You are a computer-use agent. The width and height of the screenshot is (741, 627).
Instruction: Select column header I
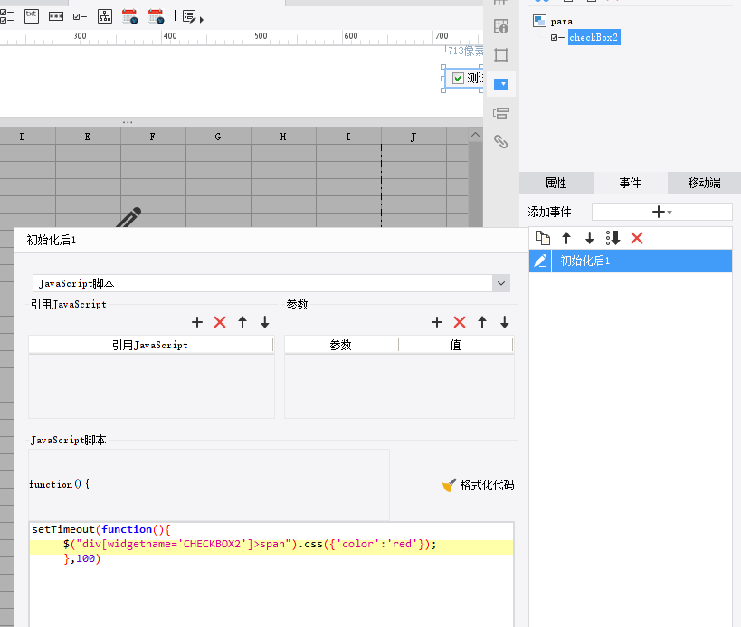tap(348, 137)
